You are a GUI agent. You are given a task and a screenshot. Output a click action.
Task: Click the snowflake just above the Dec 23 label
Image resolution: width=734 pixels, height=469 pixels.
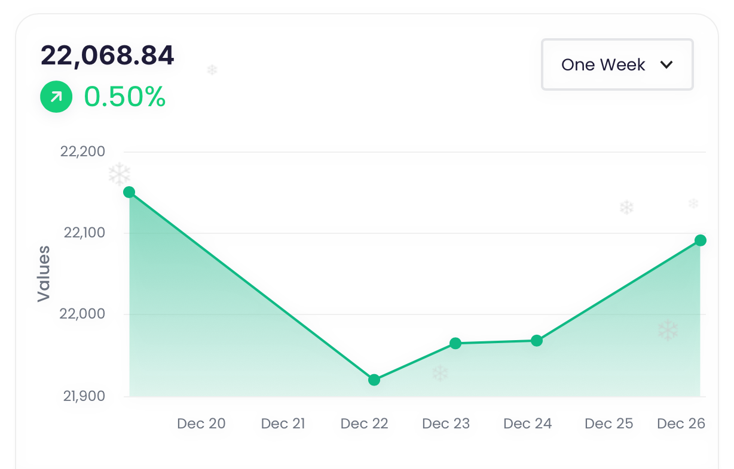click(x=440, y=374)
